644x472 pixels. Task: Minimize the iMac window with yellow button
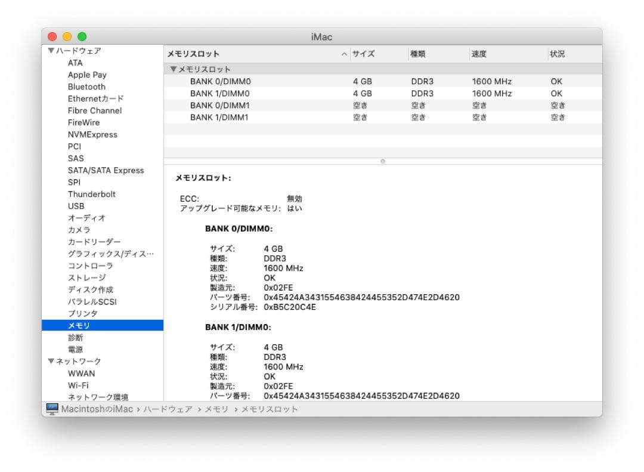pyautogui.click(x=67, y=36)
